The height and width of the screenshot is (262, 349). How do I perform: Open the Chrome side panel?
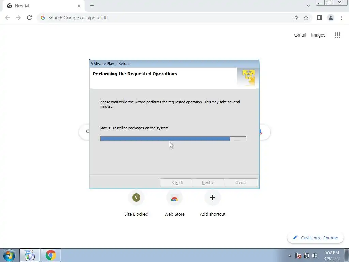[x=320, y=18]
